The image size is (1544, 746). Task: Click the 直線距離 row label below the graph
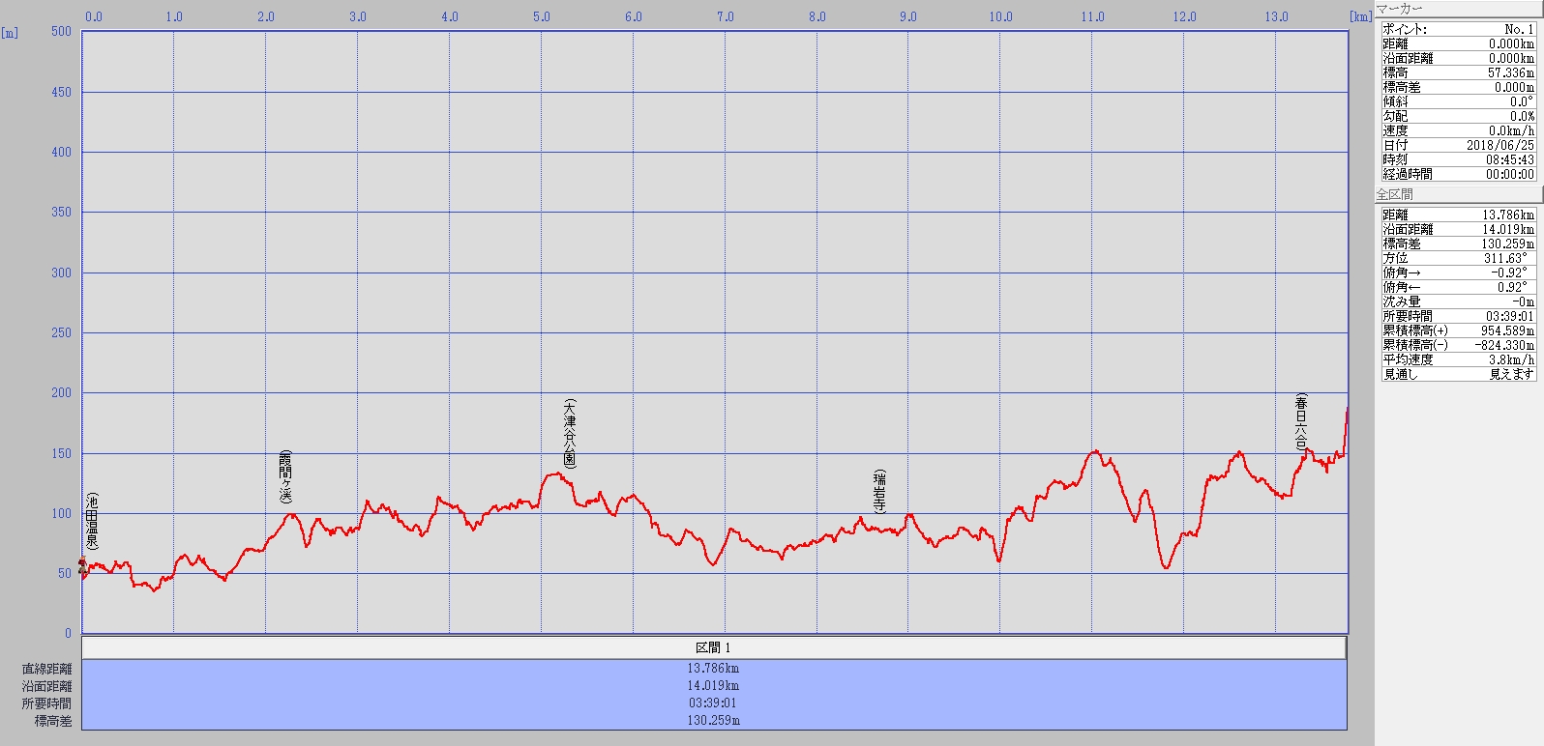(x=46, y=669)
